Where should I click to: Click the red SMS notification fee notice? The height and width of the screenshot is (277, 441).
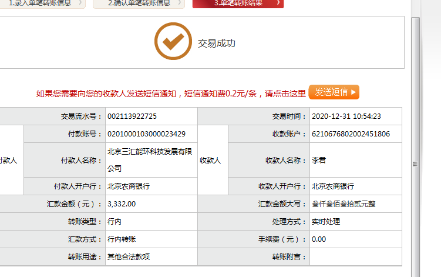click(x=171, y=93)
